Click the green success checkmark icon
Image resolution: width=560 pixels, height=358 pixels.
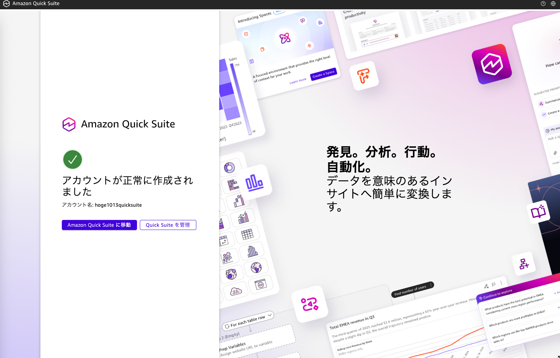click(73, 160)
